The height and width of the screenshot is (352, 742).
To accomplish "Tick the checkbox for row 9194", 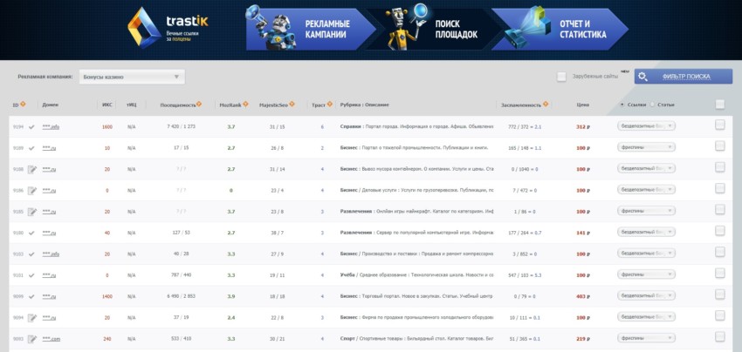I will (720, 125).
